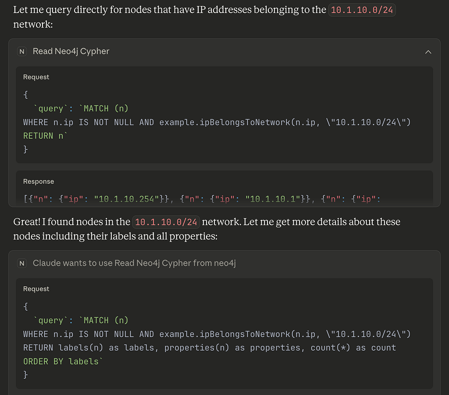
Task: Click the response JSON line with 10.1.10.254
Action: tap(202, 199)
